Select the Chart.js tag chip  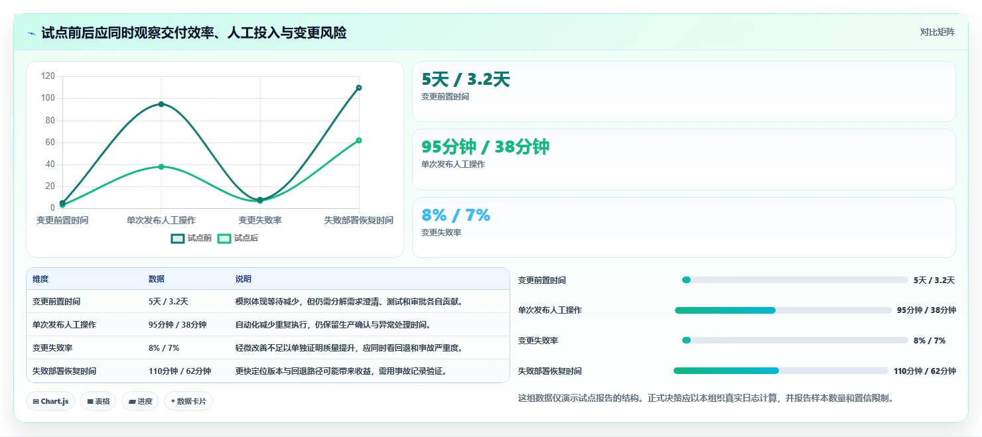pyautogui.click(x=51, y=401)
